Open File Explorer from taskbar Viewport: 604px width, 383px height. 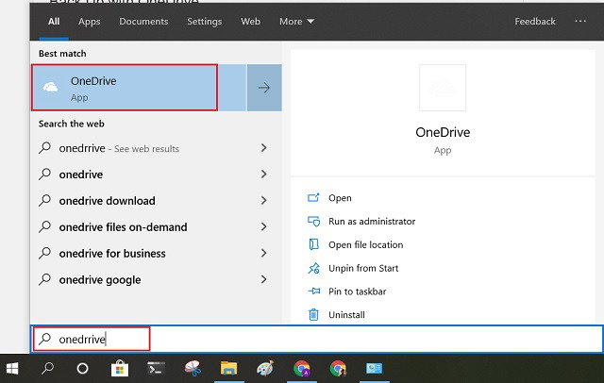pyautogui.click(x=228, y=369)
